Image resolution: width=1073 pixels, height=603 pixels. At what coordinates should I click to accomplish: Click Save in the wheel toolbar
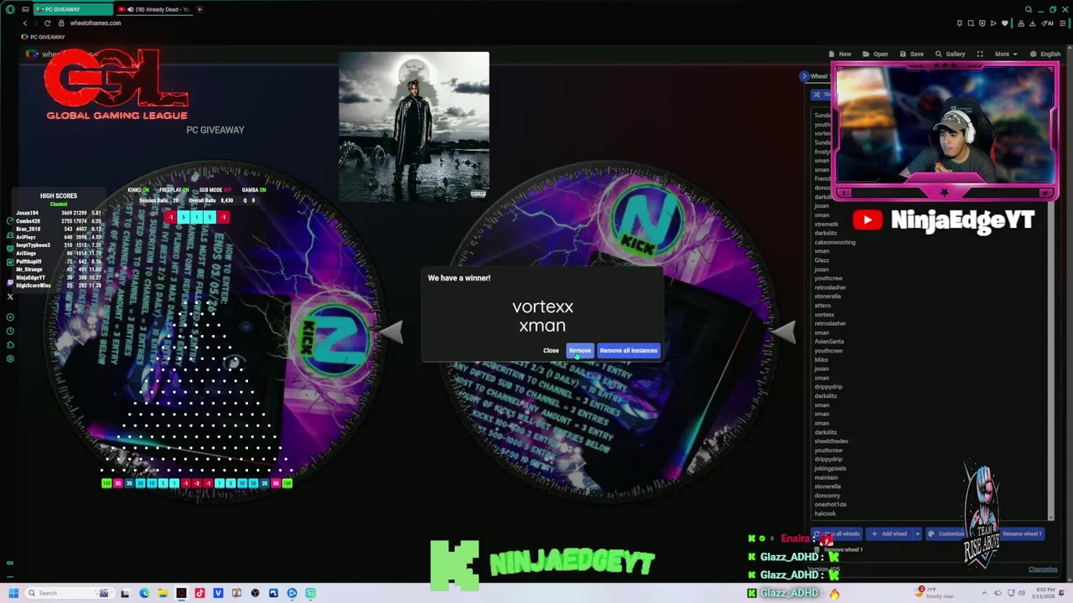pos(911,54)
